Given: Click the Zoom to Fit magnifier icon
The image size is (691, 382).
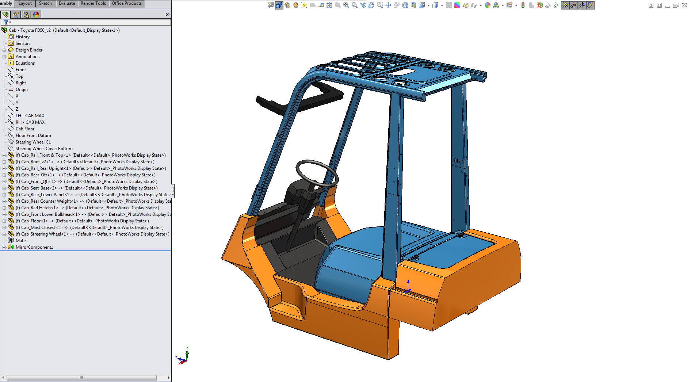Looking at the screenshot, I should coord(346,5).
